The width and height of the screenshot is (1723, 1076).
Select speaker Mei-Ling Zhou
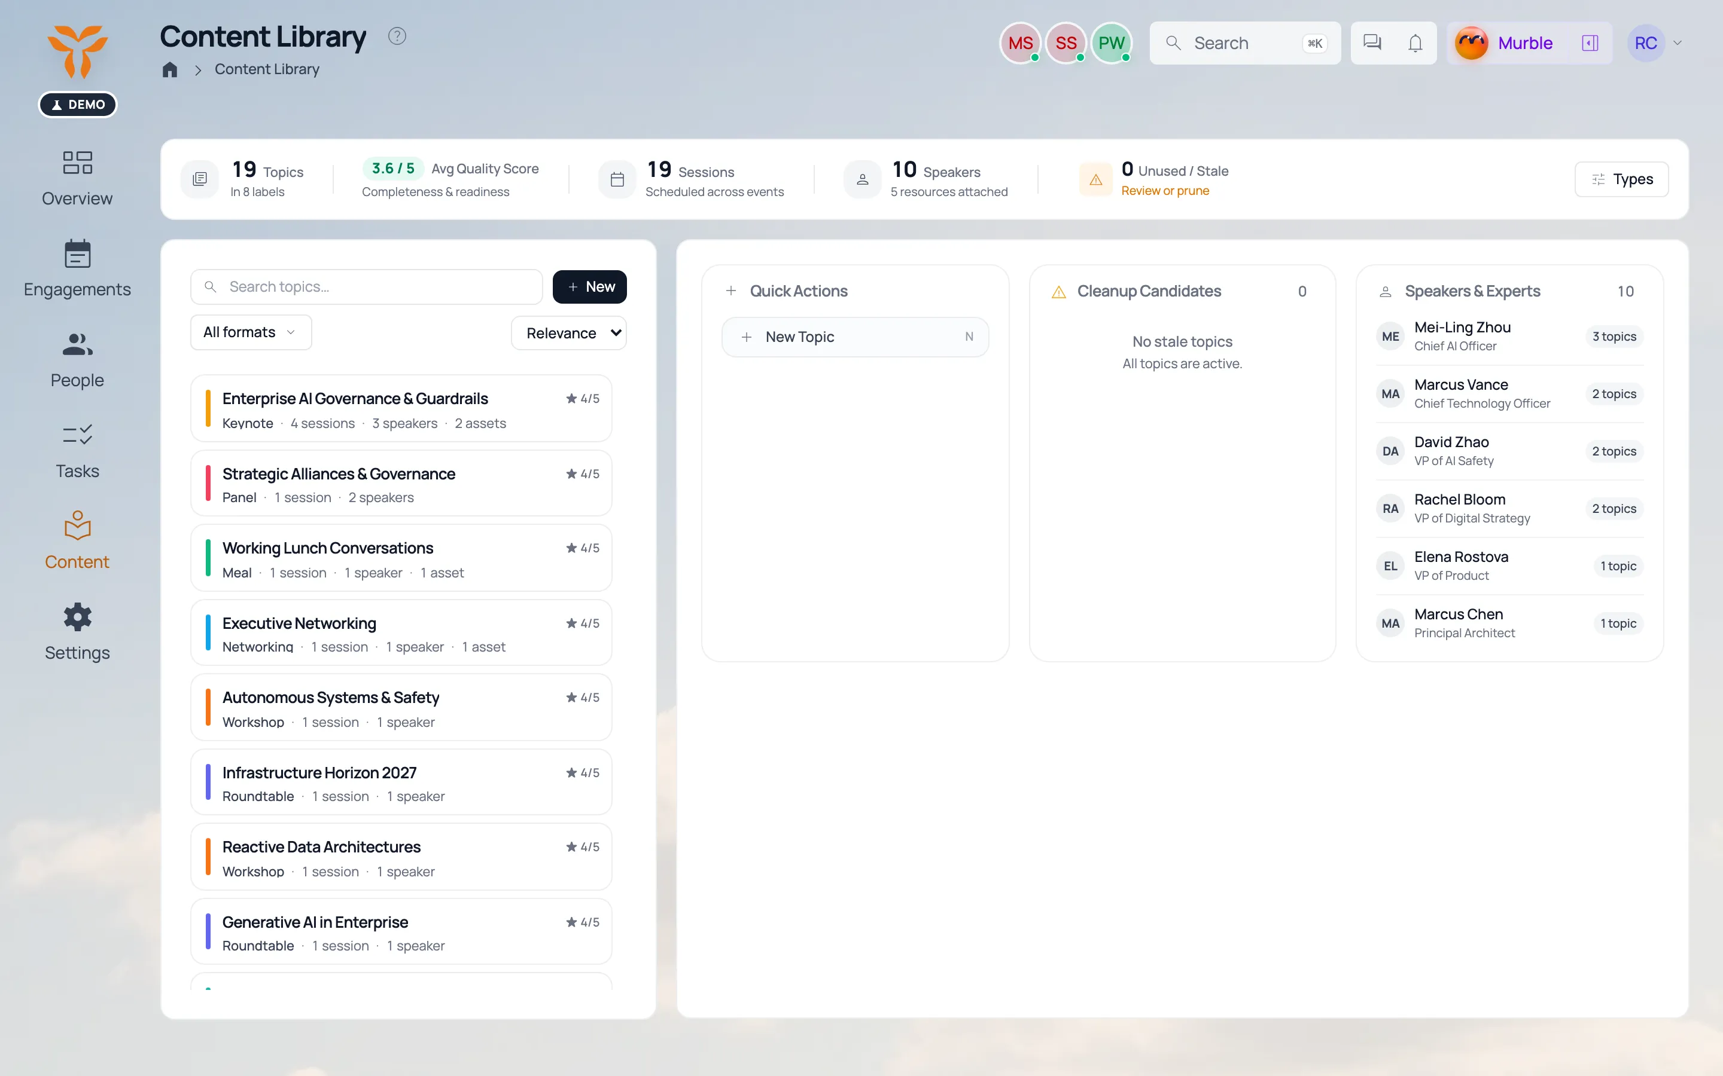pyautogui.click(x=1509, y=337)
